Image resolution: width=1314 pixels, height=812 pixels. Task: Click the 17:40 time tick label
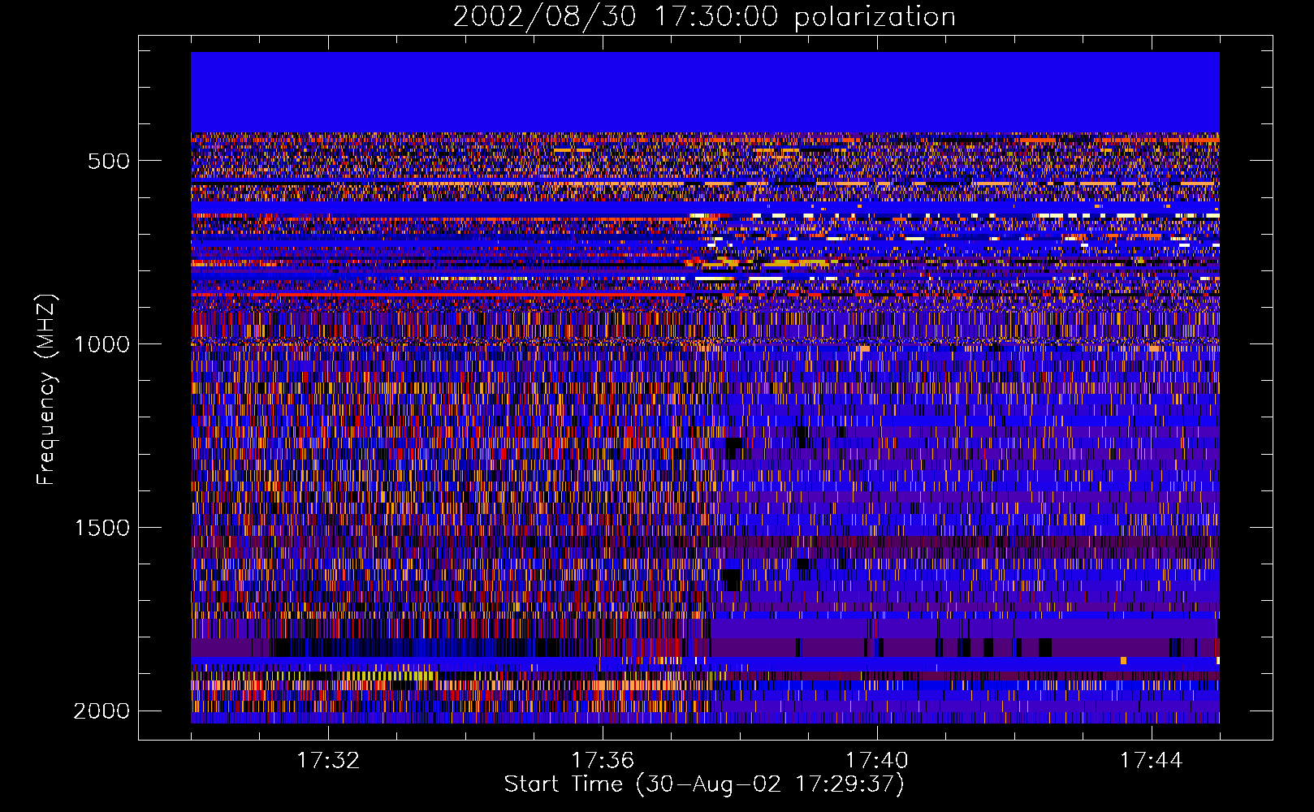pos(877,761)
